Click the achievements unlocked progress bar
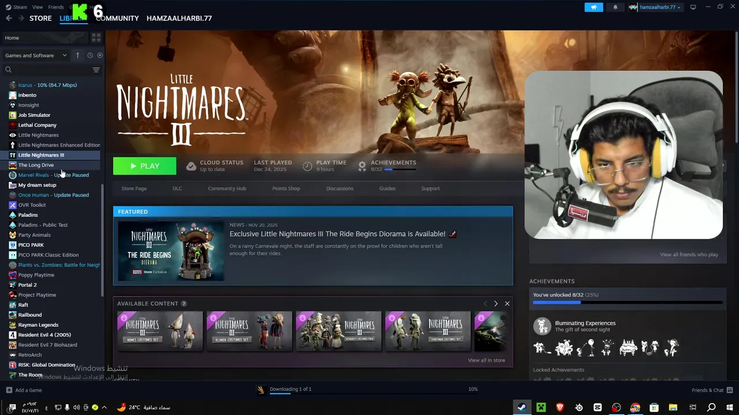 point(628,302)
